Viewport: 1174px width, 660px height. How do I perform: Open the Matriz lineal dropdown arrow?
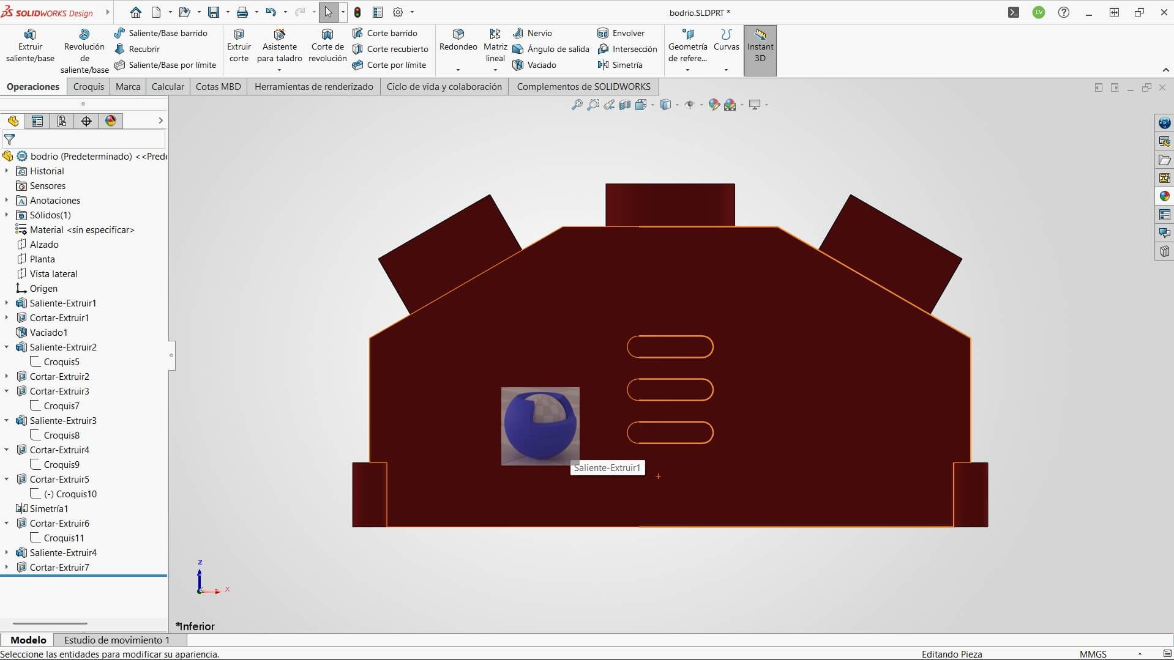[x=495, y=70]
